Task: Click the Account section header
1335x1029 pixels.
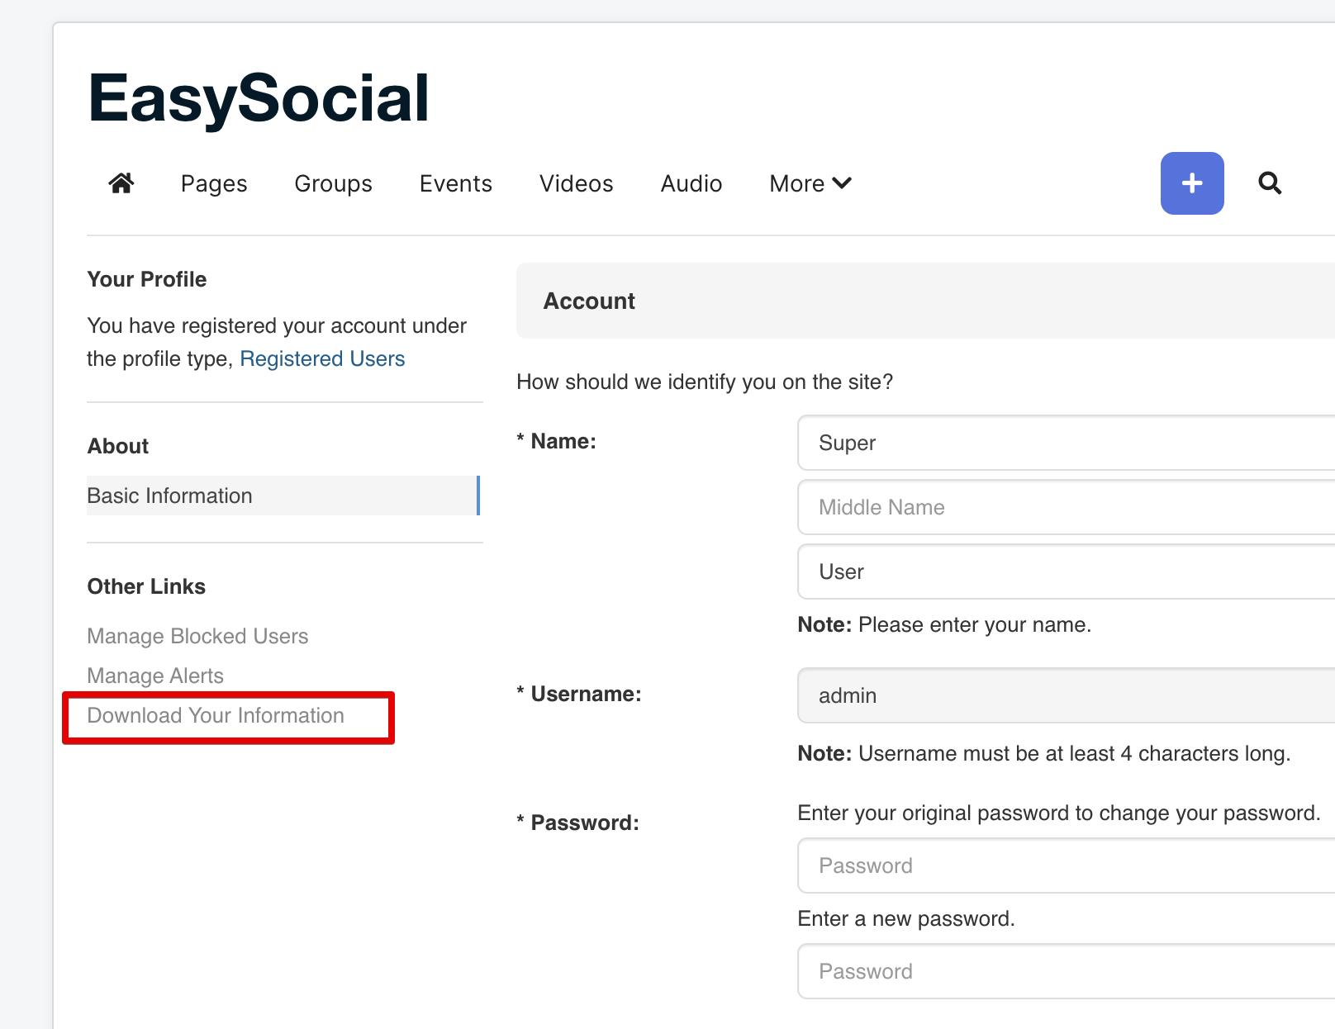Action: tap(925, 301)
